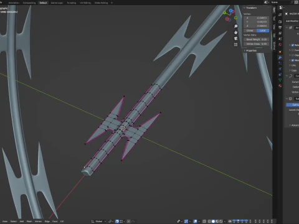This screenshot has width=299, height=224.
Task: Expand the UVs subpanel
Action: pyautogui.click(x=293, y=65)
